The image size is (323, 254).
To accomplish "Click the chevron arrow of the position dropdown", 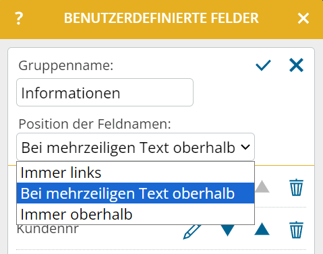I will tap(245, 148).
